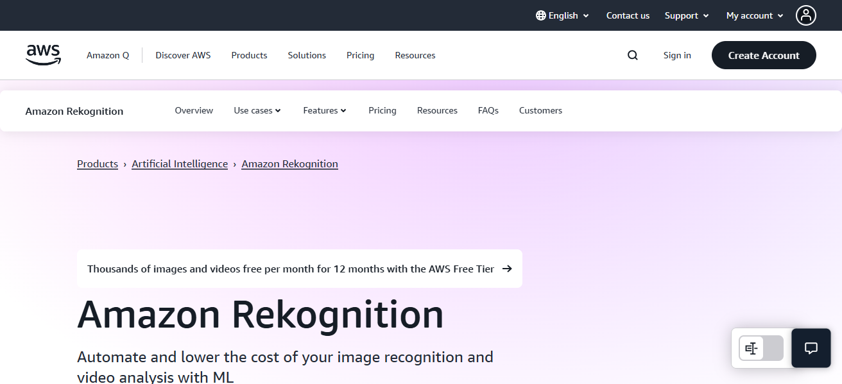842x384 pixels.
Task: Click the Amazon Rekognition page heading
Action: (261, 314)
